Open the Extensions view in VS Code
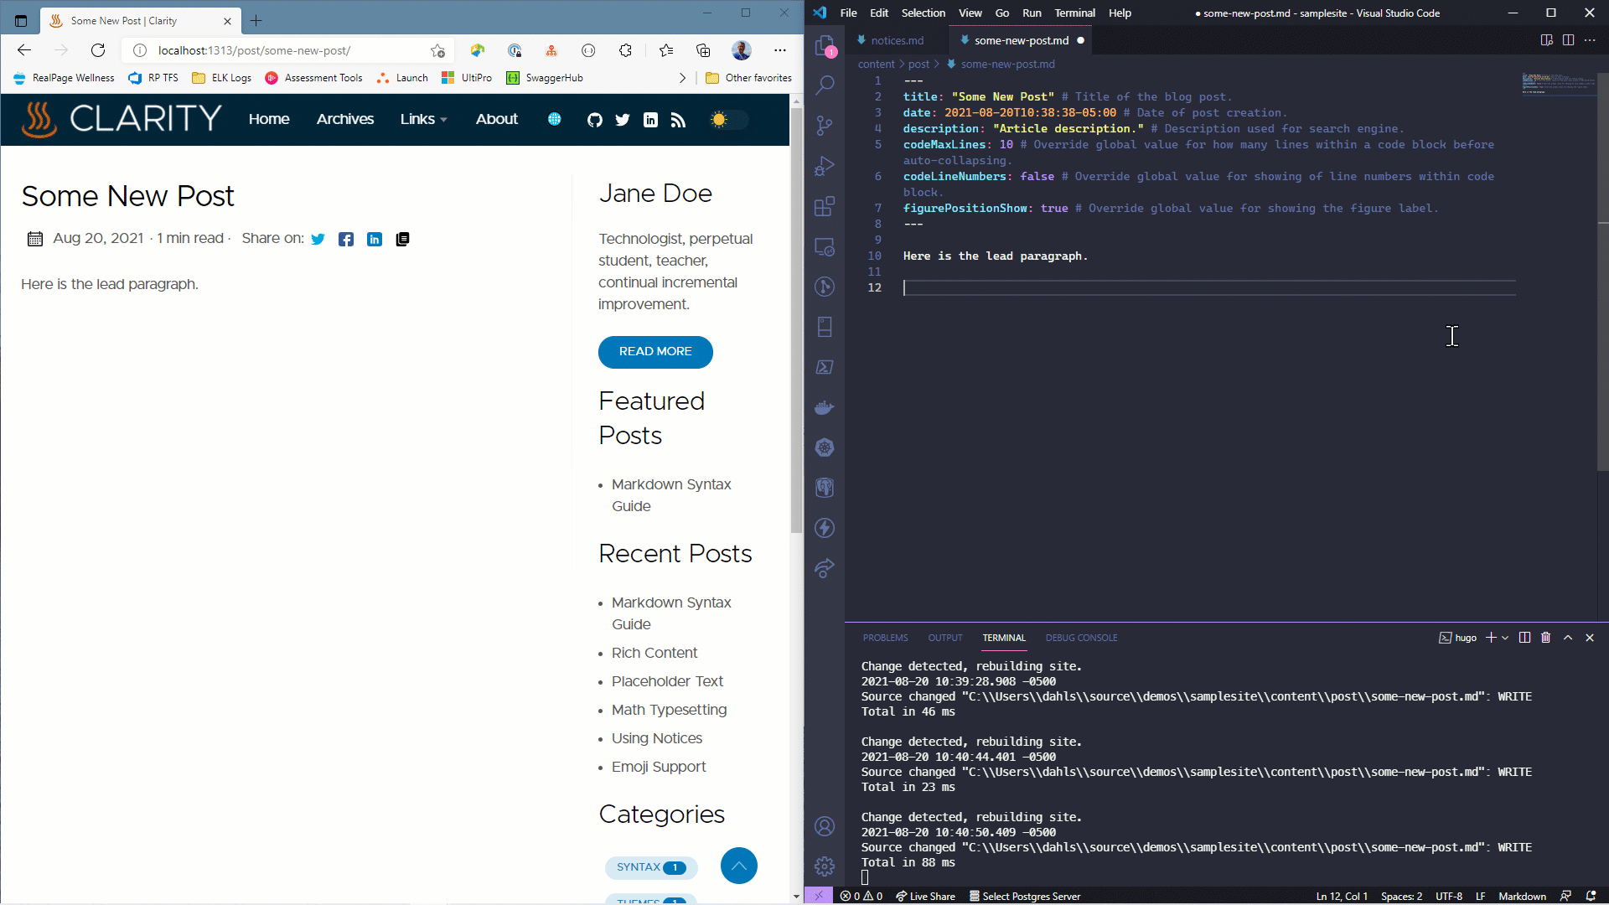Viewport: 1609px width, 905px height. click(x=825, y=206)
